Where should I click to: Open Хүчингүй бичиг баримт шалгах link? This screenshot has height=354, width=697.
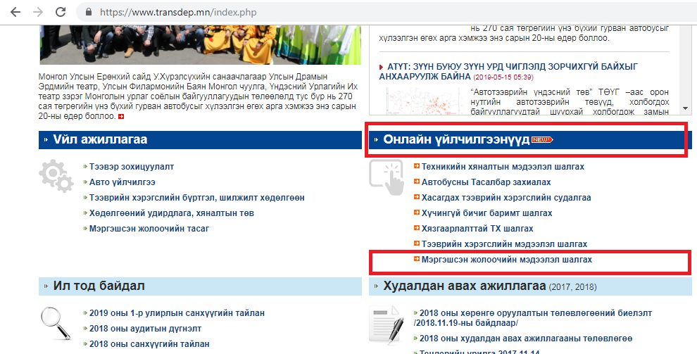click(x=486, y=213)
